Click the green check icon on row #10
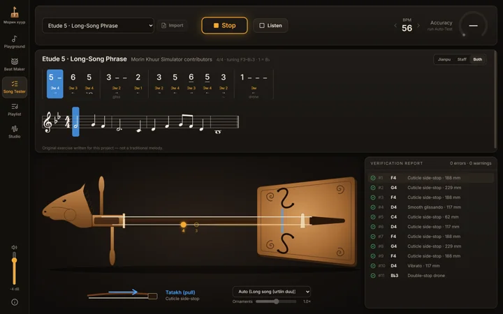The height and width of the screenshot is (314, 503). [373, 266]
